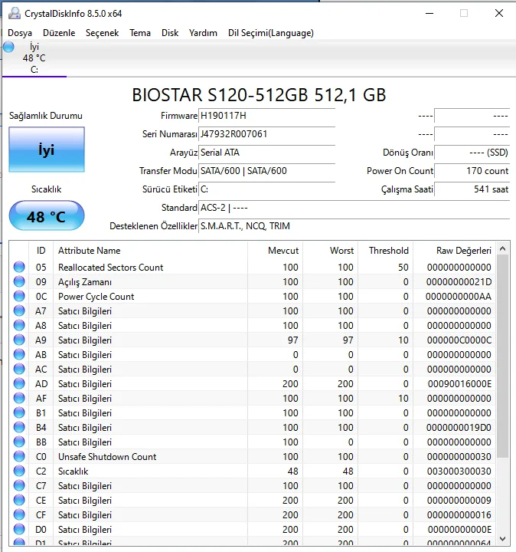The height and width of the screenshot is (552, 516).
Task: Click the blue İyi health status button
Action: click(x=47, y=149)
